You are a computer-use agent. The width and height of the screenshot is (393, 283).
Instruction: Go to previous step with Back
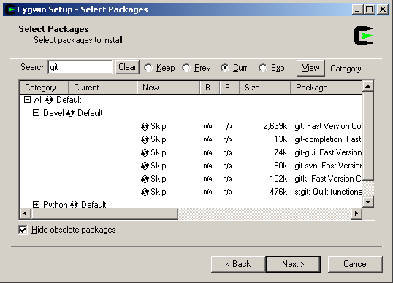pyautogui.click(x=238, y=264)
